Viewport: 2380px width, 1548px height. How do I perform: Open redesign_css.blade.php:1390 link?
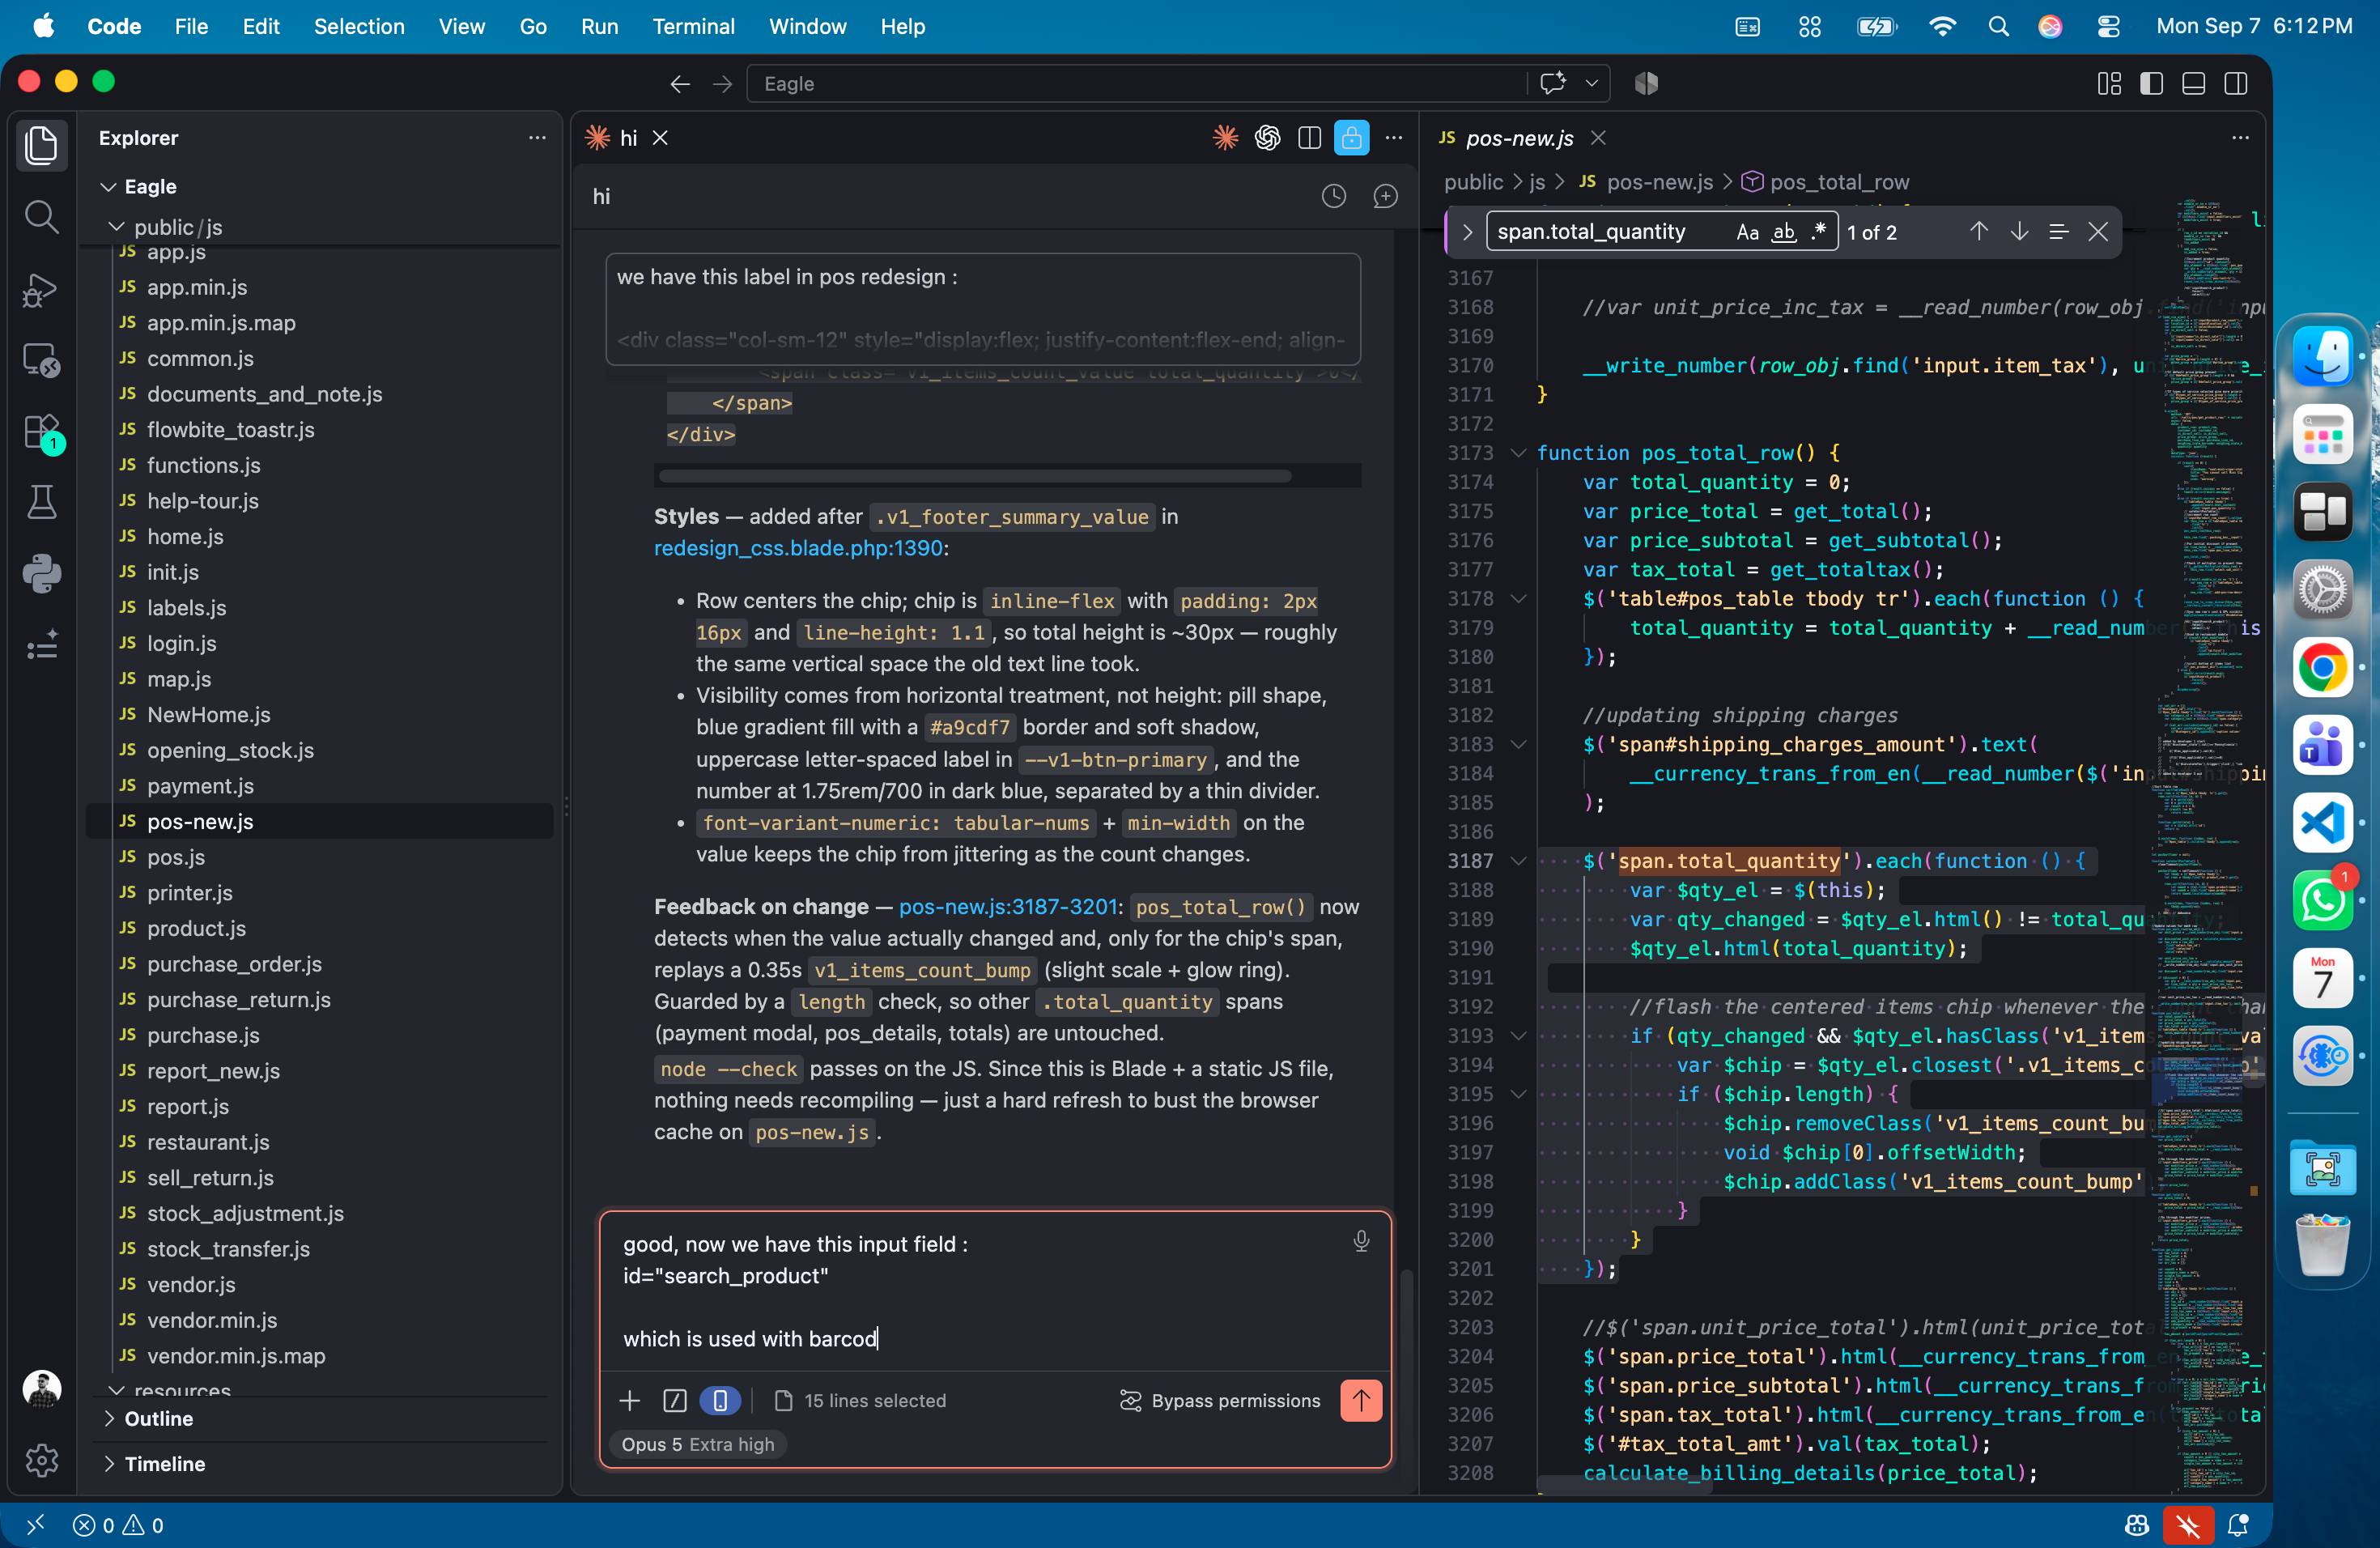pos(798,548)
